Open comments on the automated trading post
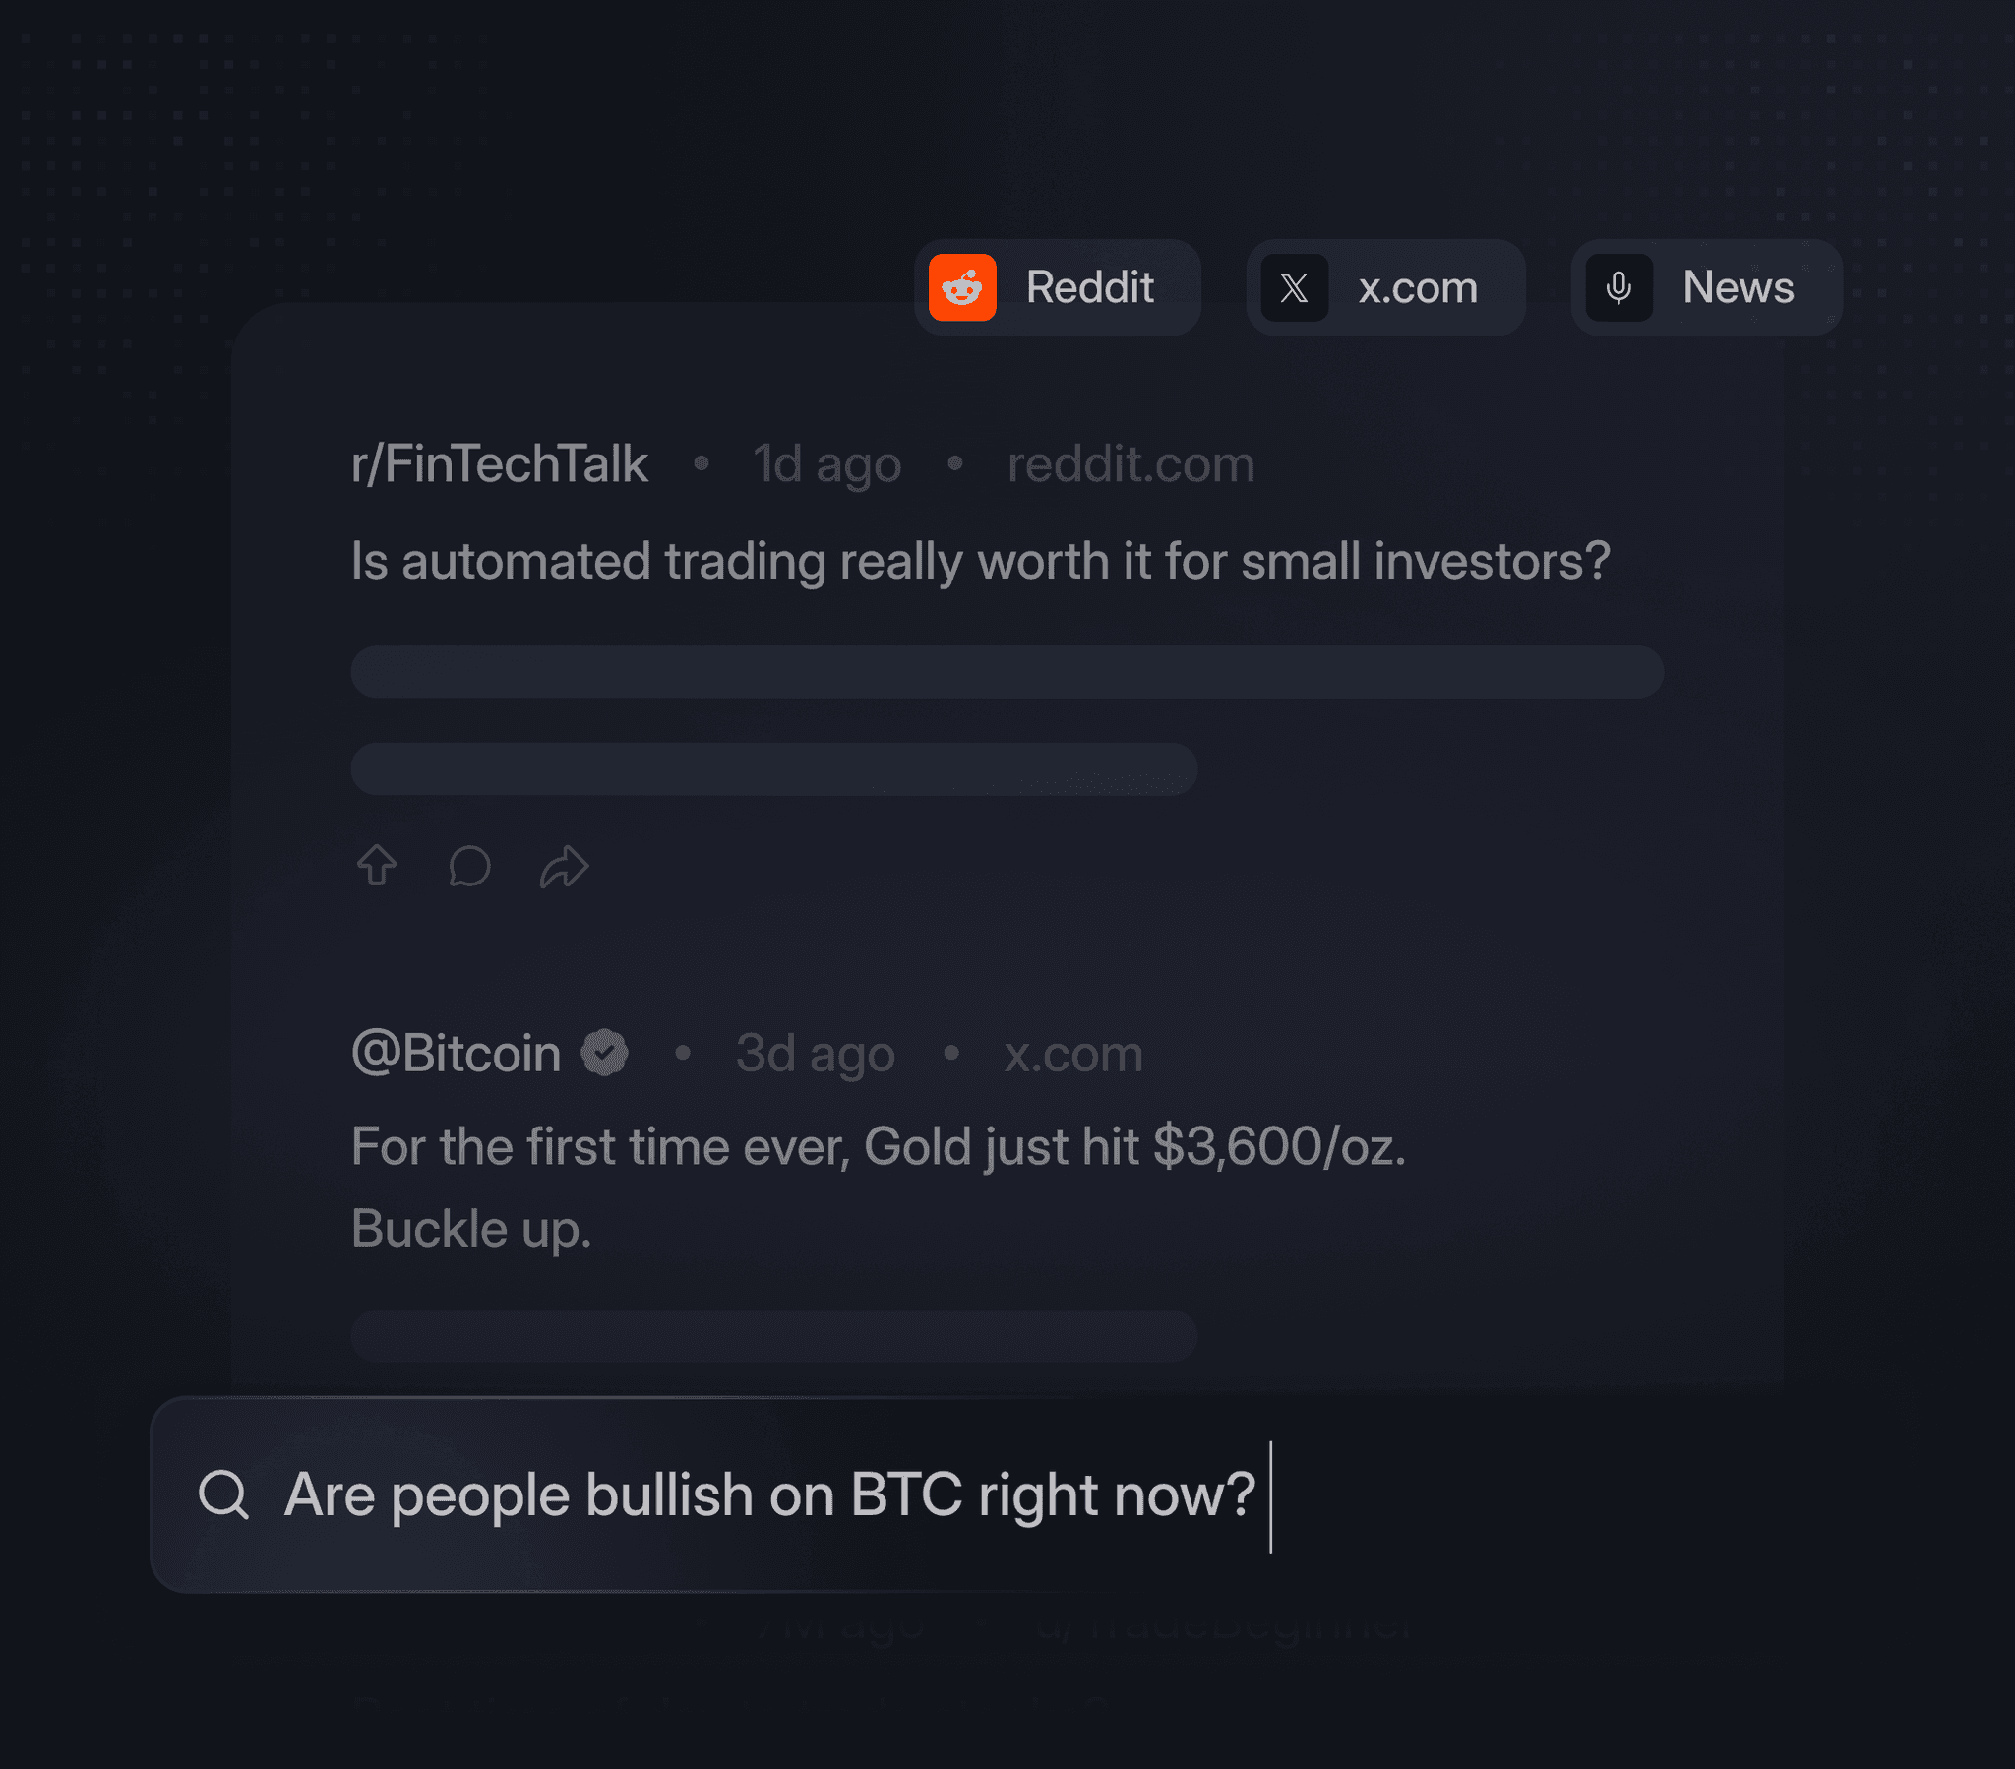The image size is (2015, 1769). coord(470,866)
